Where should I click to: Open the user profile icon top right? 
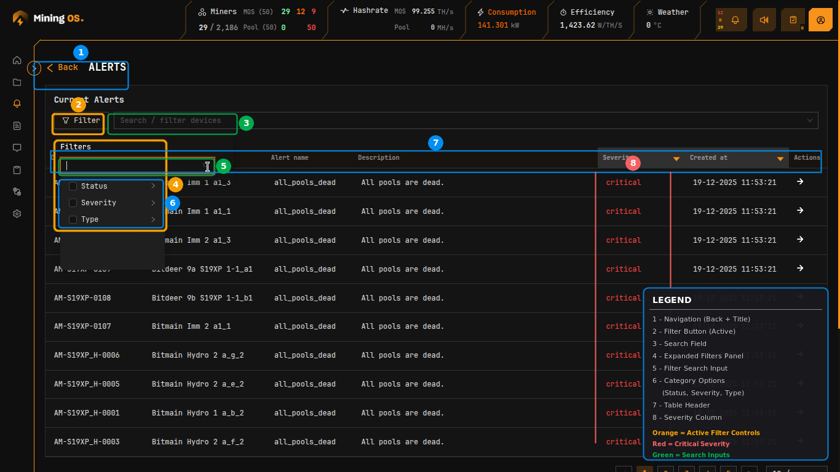(x=820, y=20)
